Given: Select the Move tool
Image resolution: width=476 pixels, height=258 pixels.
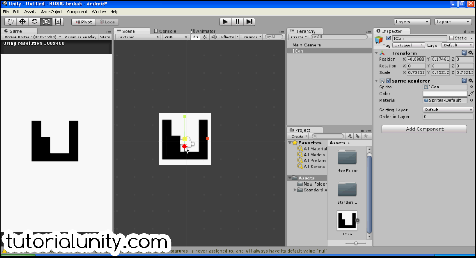Looking at the screenshot, I should point(23,21).
